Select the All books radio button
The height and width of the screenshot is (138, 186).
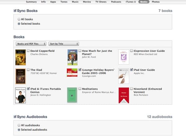pyautogui.click(x=19, y=19)
